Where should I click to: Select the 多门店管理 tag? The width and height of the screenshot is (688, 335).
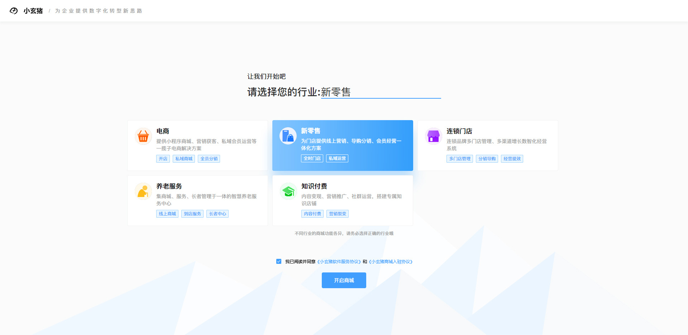tap(460, 159)
